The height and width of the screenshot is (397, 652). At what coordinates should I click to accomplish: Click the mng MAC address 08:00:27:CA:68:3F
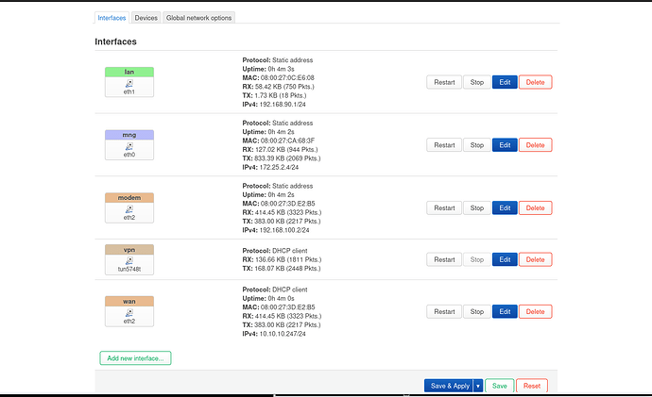(288, 141)
